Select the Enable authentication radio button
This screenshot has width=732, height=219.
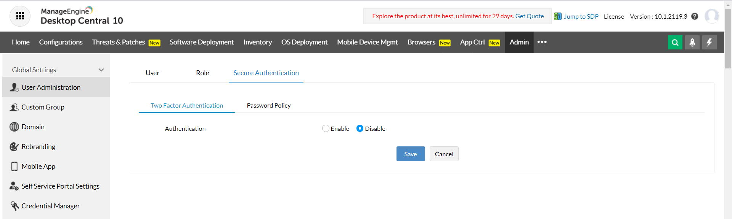point(326,129)
